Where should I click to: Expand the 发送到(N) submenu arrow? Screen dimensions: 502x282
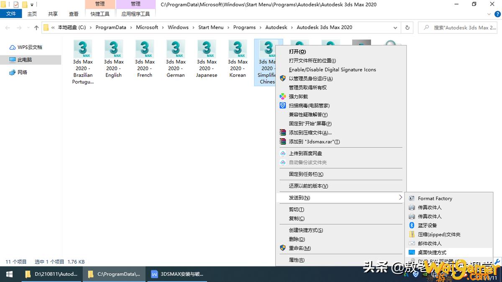[x=400, y=197]
